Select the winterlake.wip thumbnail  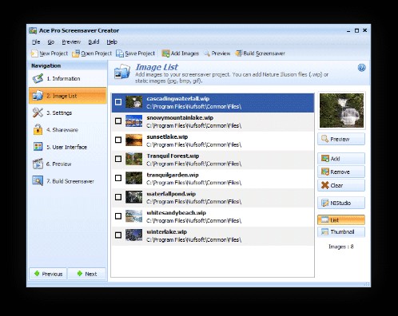tap(133, 235)
